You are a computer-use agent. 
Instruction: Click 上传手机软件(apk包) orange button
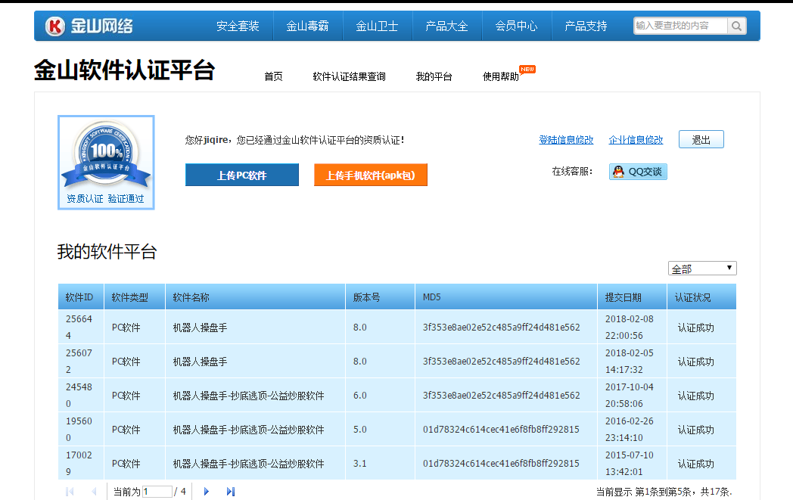point(371,175)
